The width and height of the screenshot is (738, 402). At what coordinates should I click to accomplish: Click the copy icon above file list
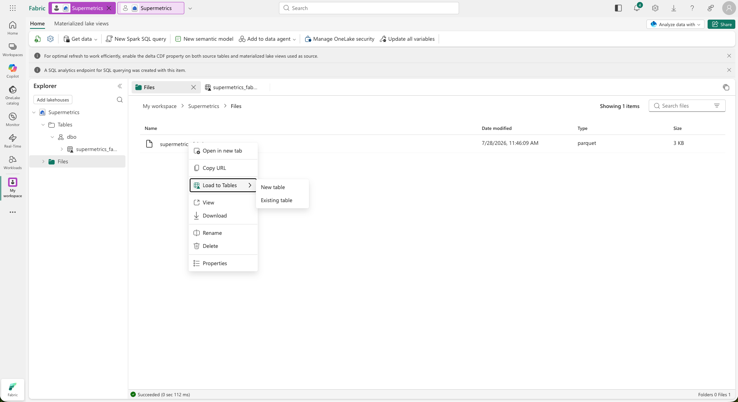(x=726, y=88)
